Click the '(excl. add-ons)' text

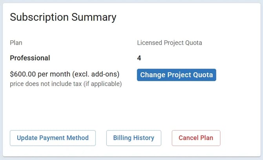(x=96, y=74)
